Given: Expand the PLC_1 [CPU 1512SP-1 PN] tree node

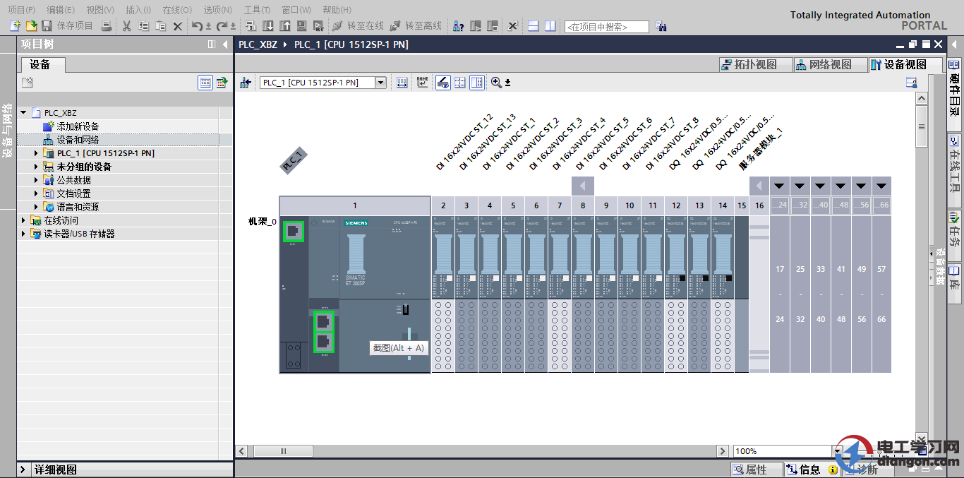Looking at the screenshot, I should click(x=37, y=153).
